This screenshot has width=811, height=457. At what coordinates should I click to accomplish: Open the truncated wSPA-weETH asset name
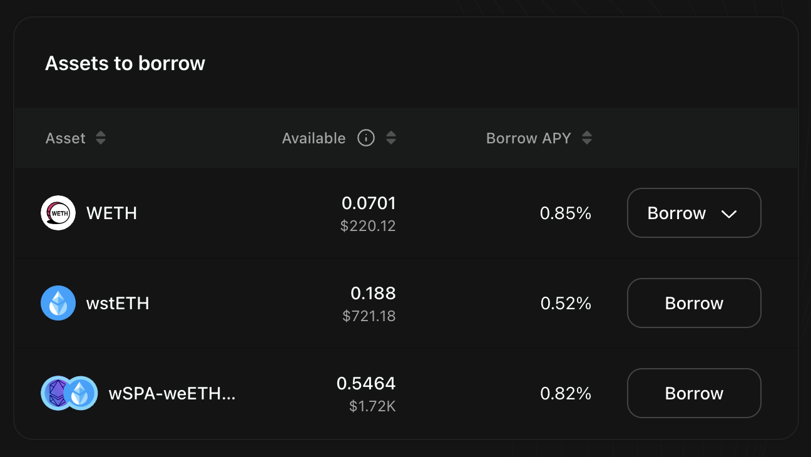(x=172, y=393)
